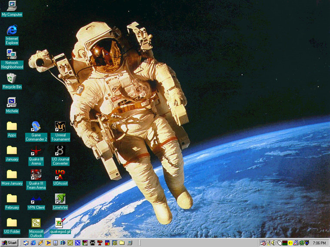Select the Game Commander 2 shortcut
The image size is (330, 247).
pos(36,131)
